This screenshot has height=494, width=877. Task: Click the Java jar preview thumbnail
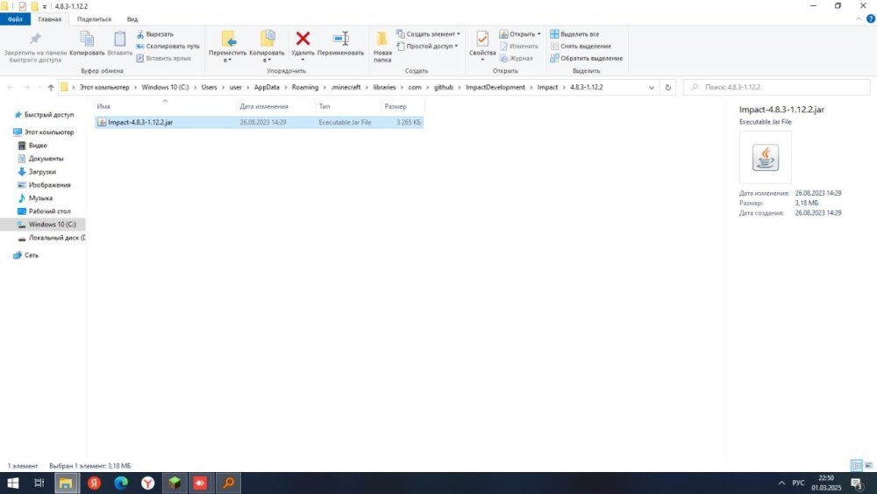[765, 158]
